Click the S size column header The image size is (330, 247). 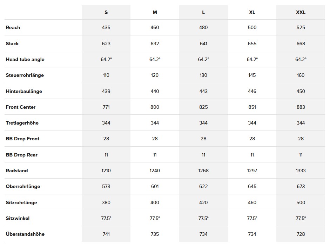[106, 12]
